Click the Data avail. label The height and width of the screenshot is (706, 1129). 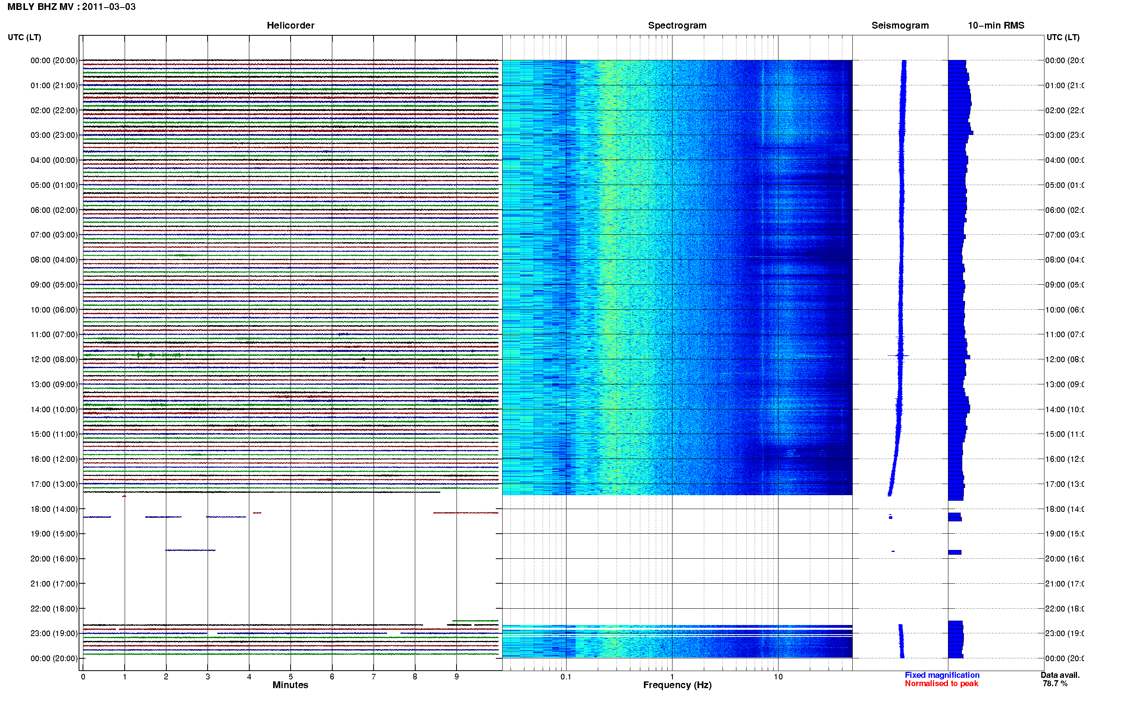1060,675
